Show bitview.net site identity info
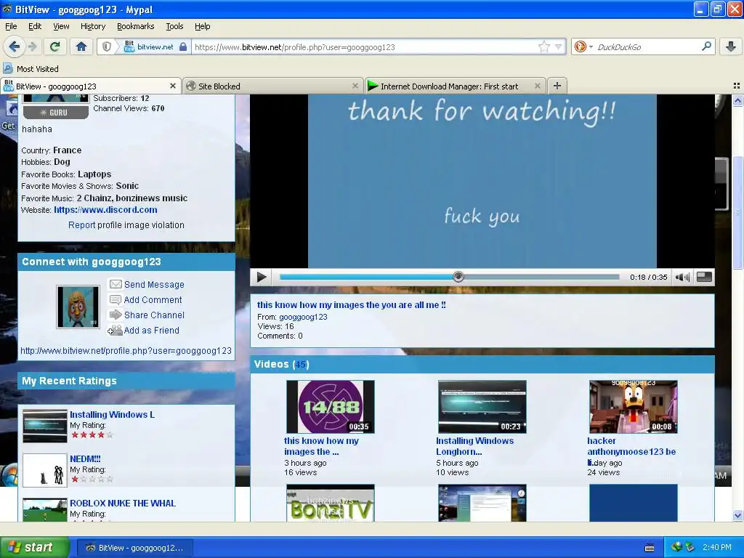Screen dimensions: 744x558 coord(155,46)
